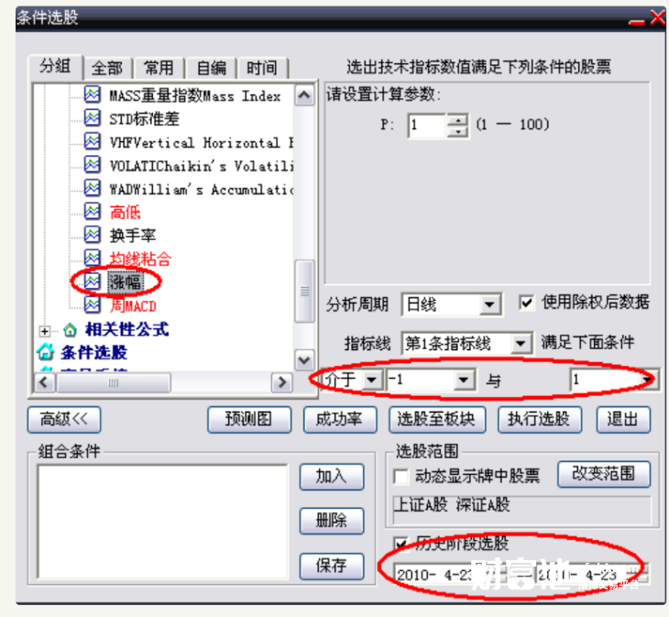Click the house icon next to 相关性公式
The width and height of the screenshot is (669, 617).
[70, 330]
